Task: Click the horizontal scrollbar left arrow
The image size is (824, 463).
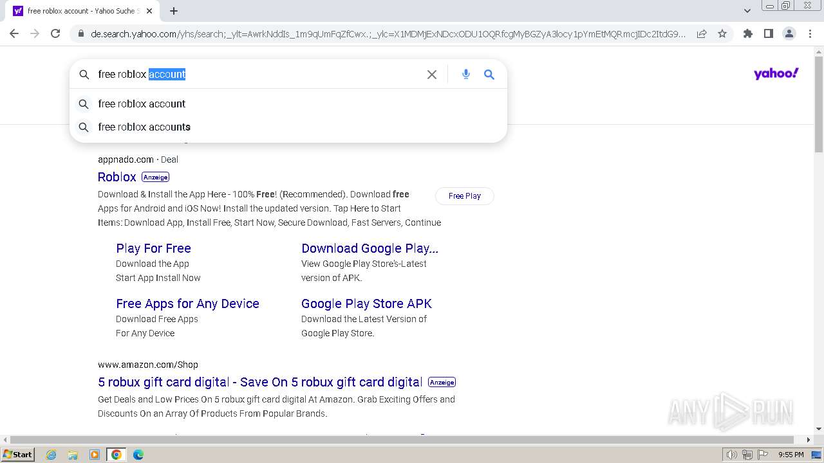Action: coord(5,440)
